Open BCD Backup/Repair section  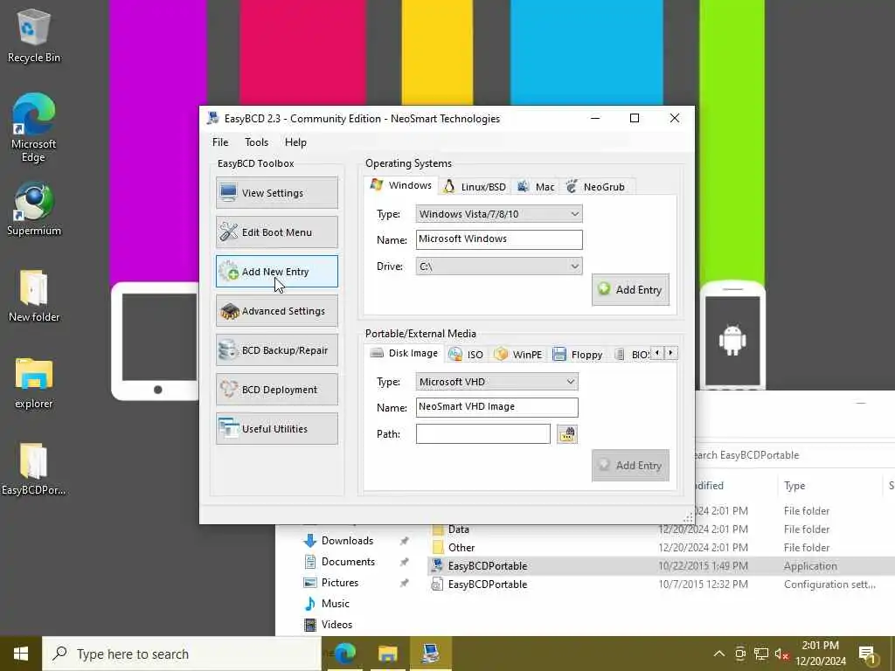click(x=277, y=350)
